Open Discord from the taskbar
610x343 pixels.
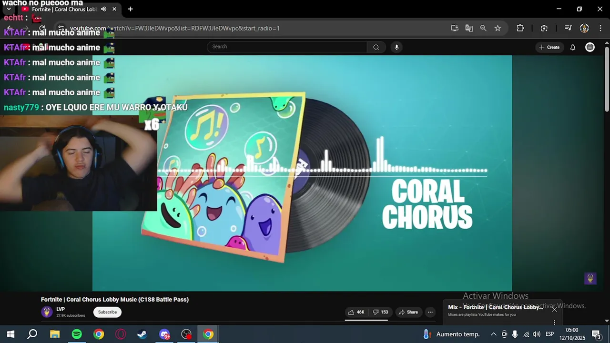(x=164, y=334)
